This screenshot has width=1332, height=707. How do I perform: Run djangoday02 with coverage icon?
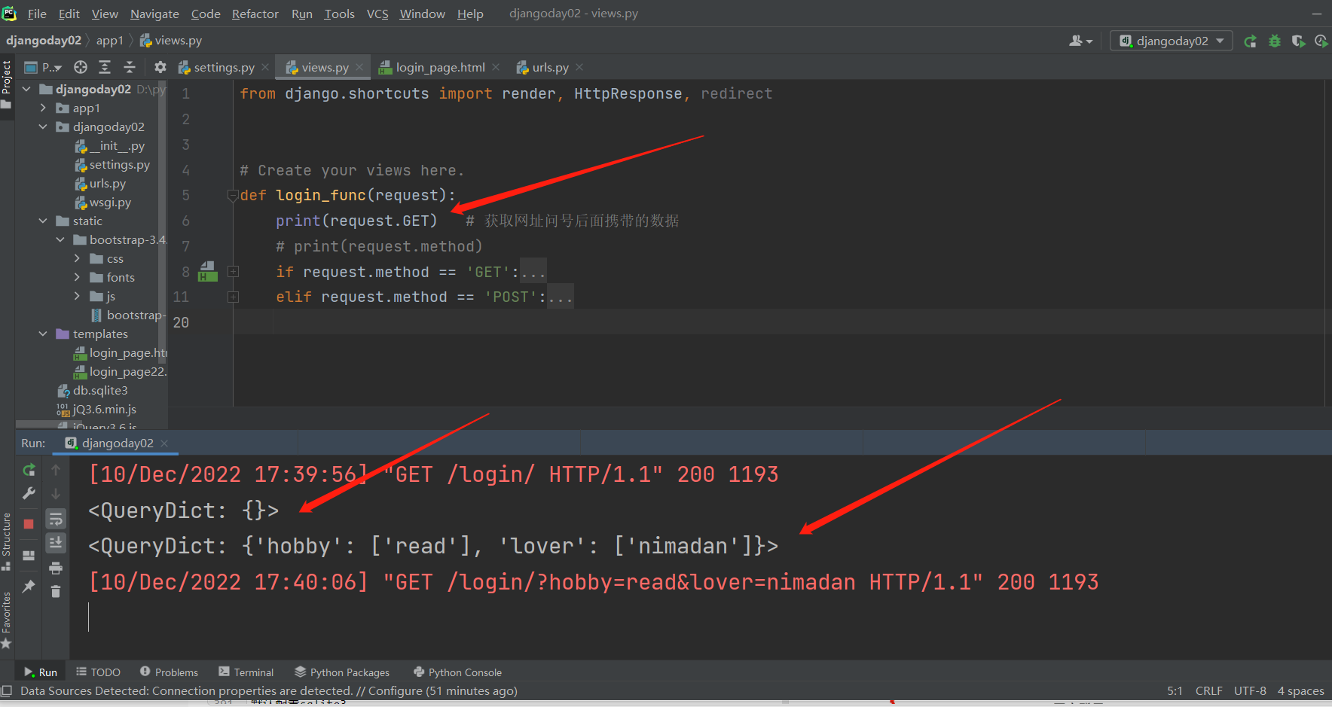tap(1298, 41)
